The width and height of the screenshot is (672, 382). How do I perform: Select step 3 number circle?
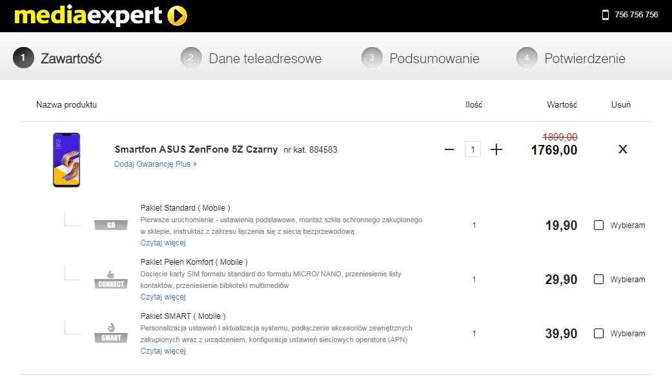pos(372,58)
